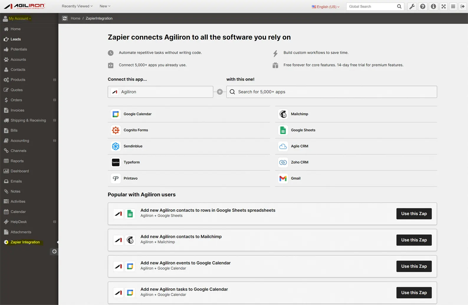The height and width of the screenshot is (305, 468).
Task: Select the Google Calendar app icon
Action: 116,114
